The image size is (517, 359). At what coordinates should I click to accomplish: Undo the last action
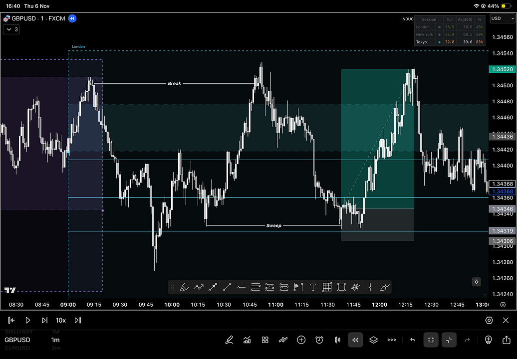pyautogui.click(x=413, y=340)
